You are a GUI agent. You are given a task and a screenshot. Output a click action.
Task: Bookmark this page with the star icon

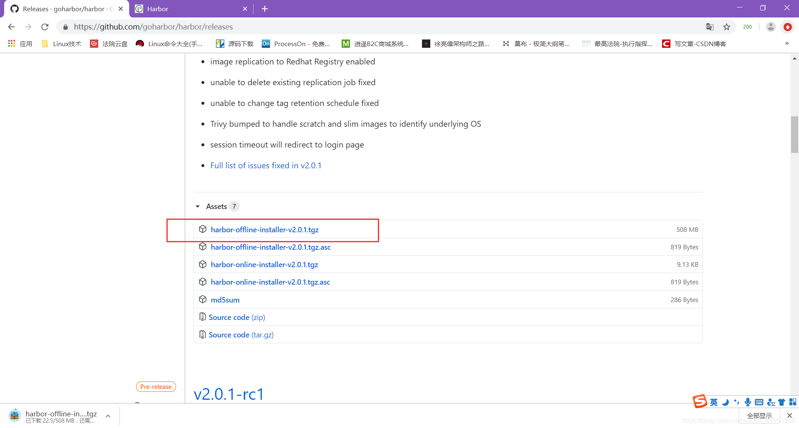tap(727, 27)
